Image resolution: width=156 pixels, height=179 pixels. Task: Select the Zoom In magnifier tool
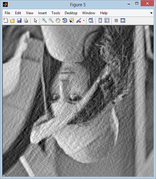click(44, 20)
